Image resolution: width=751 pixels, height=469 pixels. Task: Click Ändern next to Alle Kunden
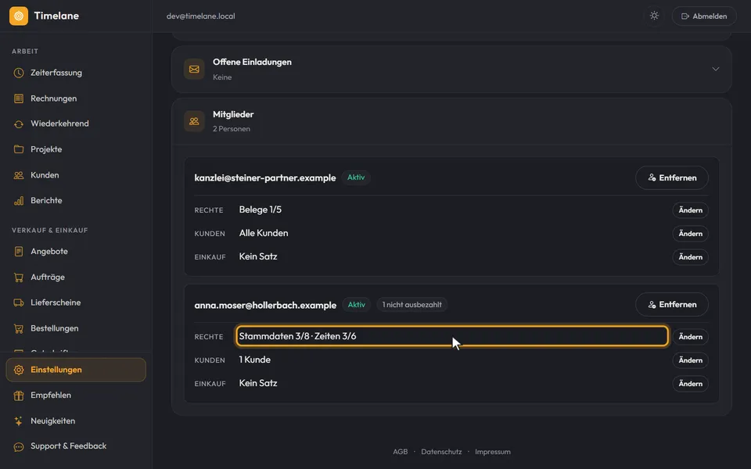click(690, 234)
